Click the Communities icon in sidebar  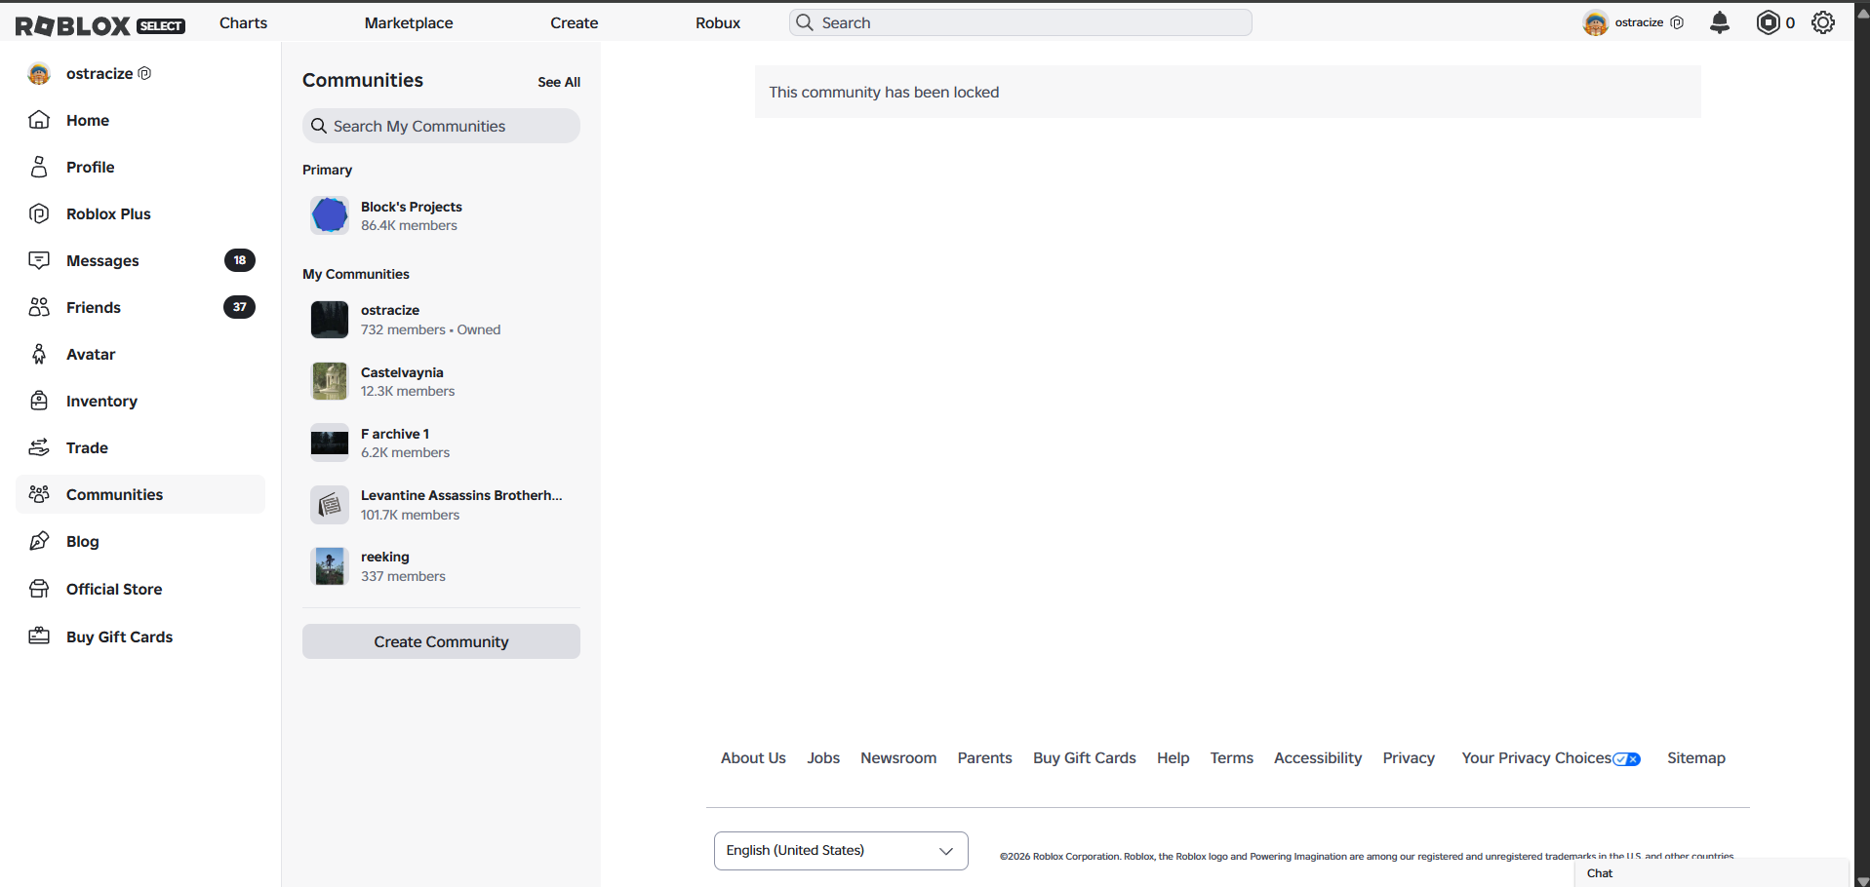(x=39, y=494)
